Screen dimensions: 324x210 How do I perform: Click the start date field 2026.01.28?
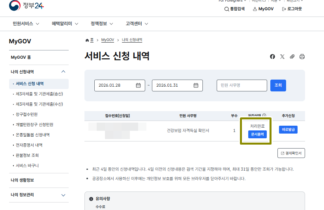pos(120,85)
